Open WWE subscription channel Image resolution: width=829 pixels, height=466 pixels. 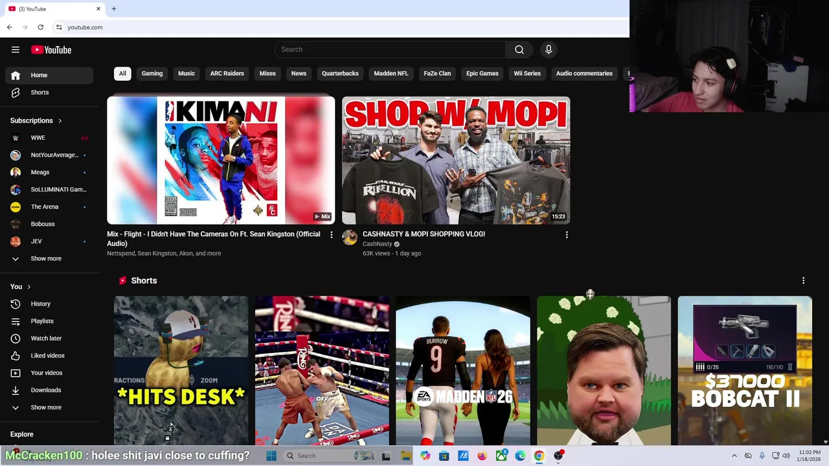(49, 138)
